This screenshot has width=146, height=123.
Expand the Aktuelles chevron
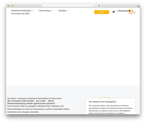[x=68, y=11]
